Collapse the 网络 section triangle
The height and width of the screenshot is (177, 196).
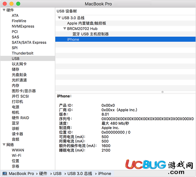[4, 145]
